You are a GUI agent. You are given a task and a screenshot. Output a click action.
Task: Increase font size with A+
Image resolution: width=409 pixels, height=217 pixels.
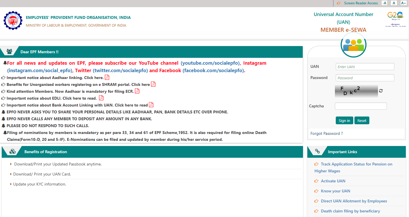pyautogui.click(x=403, y=3)
